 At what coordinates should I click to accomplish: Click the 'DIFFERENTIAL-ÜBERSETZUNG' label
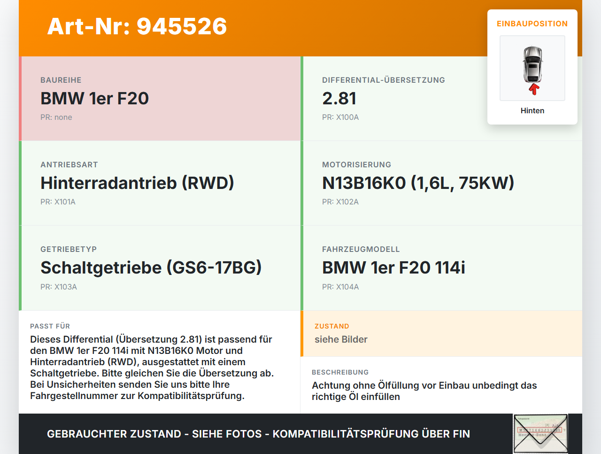(x=384, y=80)
